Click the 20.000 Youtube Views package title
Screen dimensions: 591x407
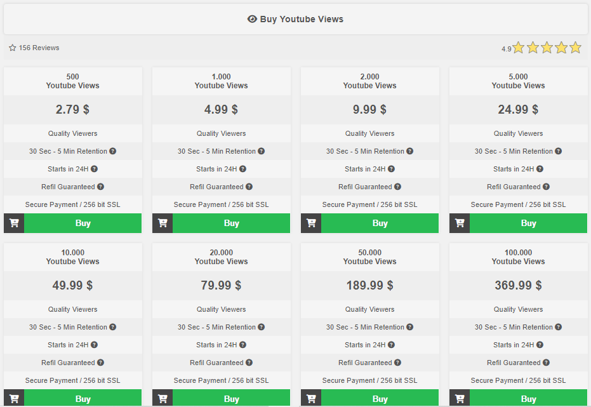[221, 257]
